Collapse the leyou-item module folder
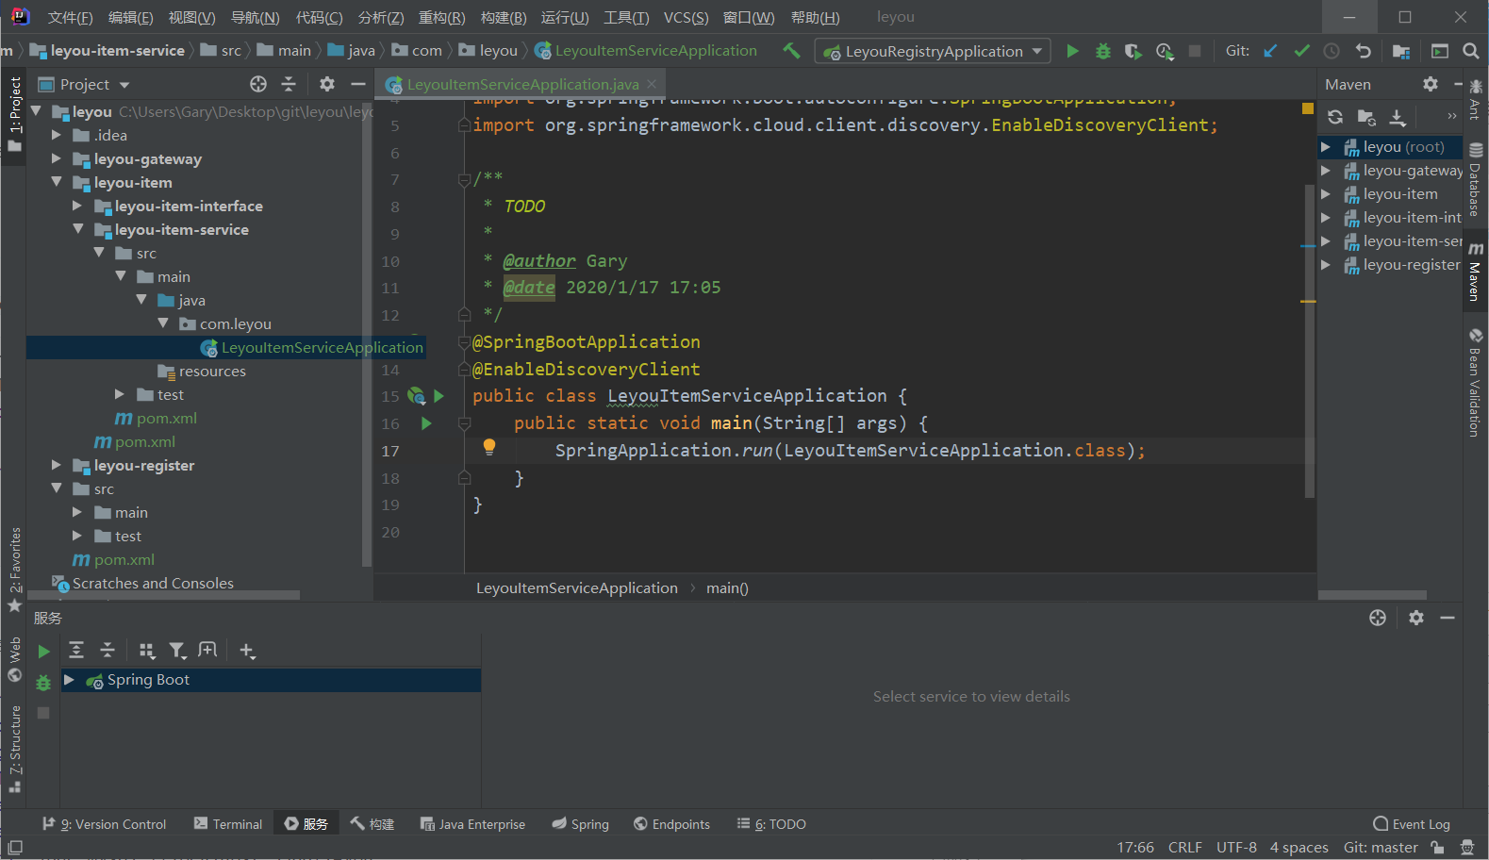 [x=57, y=182]
